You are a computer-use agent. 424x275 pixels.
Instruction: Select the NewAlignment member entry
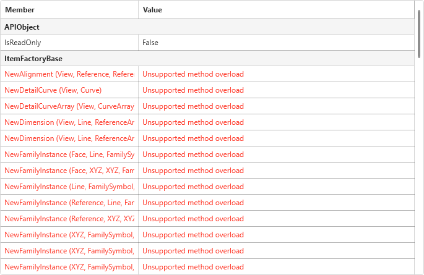[x=69, y=74]
